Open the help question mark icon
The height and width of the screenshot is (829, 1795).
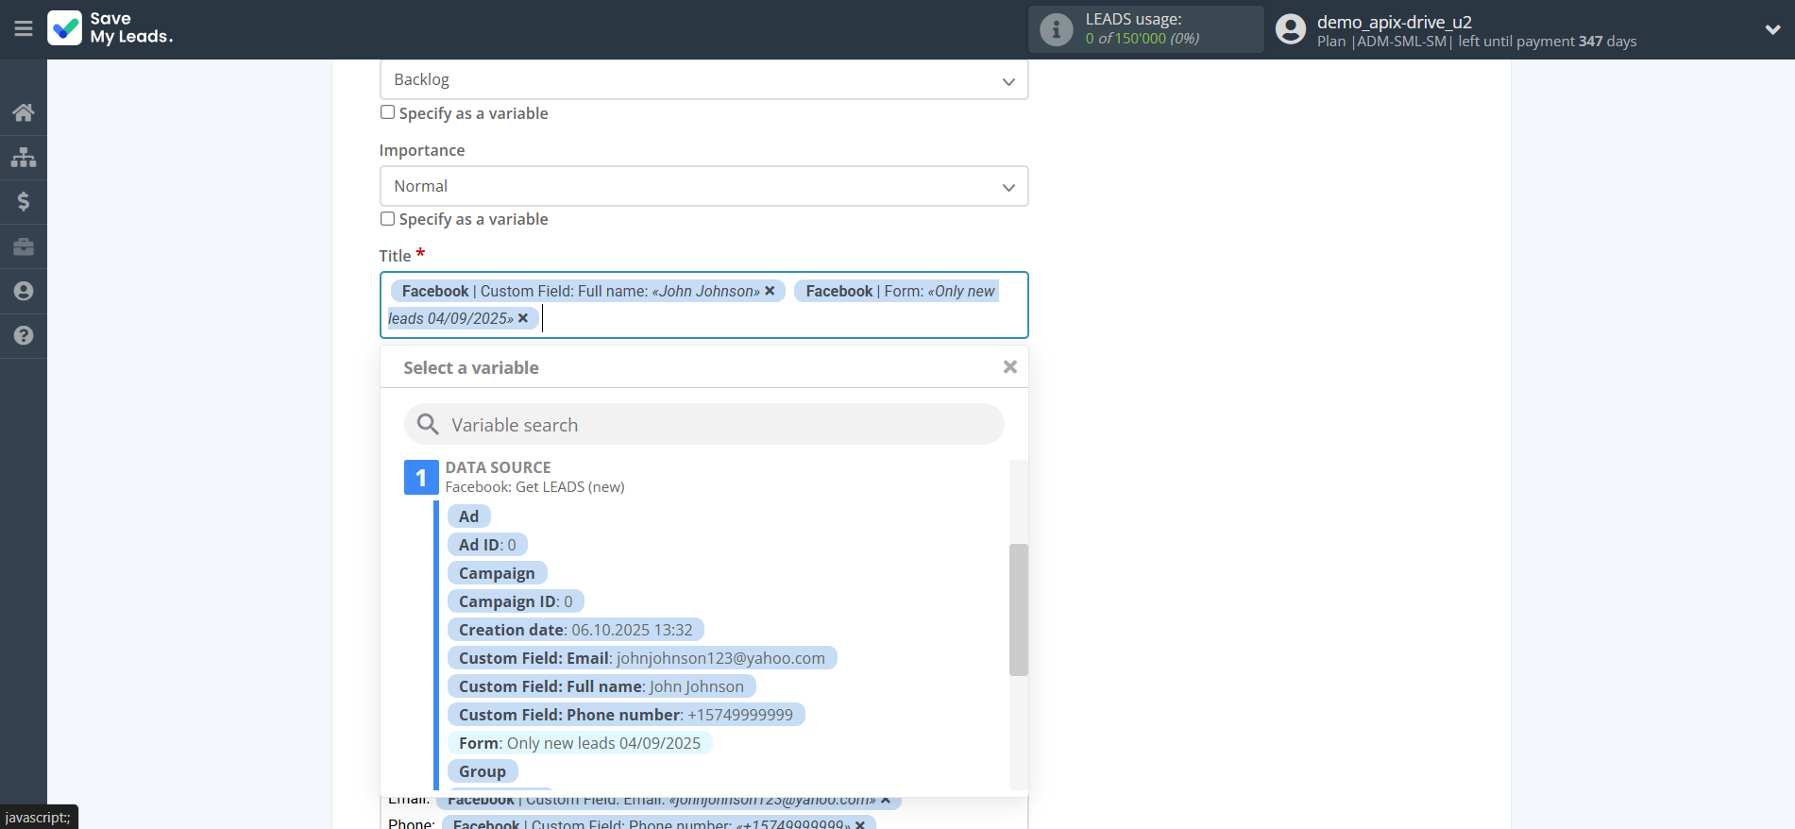(24, 335)
